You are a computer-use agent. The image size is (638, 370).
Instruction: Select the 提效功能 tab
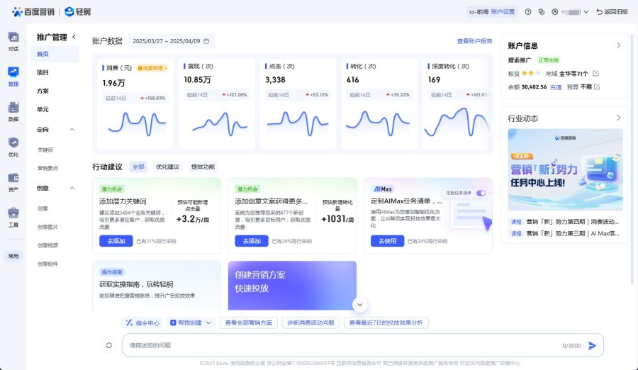(x=203, y=167)
